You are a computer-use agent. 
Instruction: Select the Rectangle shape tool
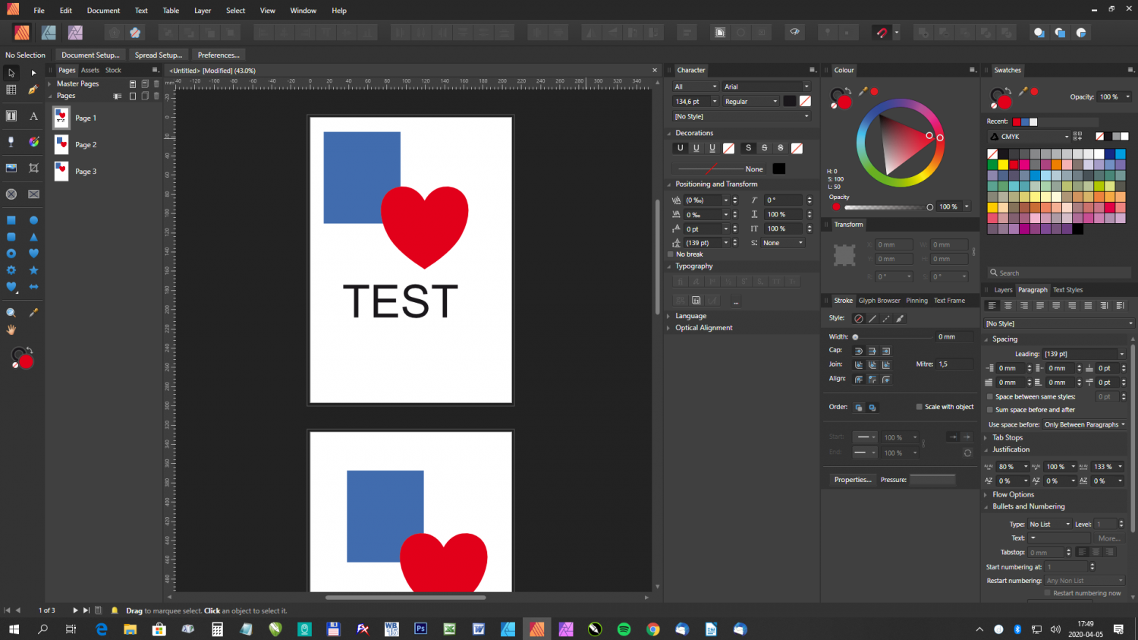11,220
